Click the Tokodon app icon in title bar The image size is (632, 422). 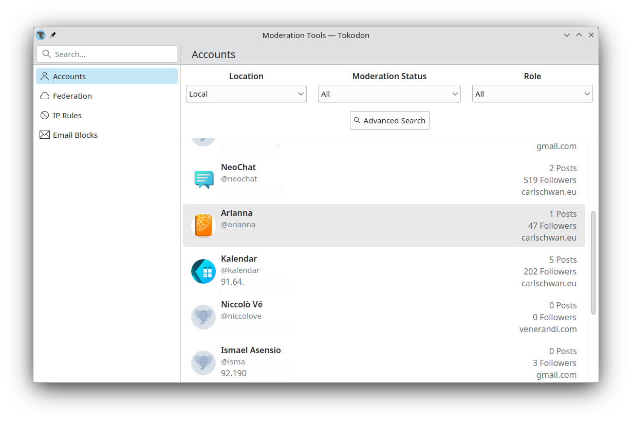coord(41,35)
